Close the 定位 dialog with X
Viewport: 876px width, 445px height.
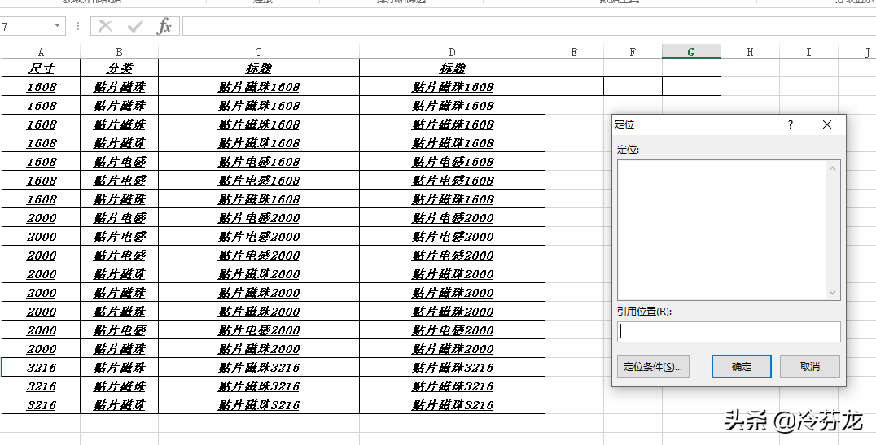[x=827, y=124]
